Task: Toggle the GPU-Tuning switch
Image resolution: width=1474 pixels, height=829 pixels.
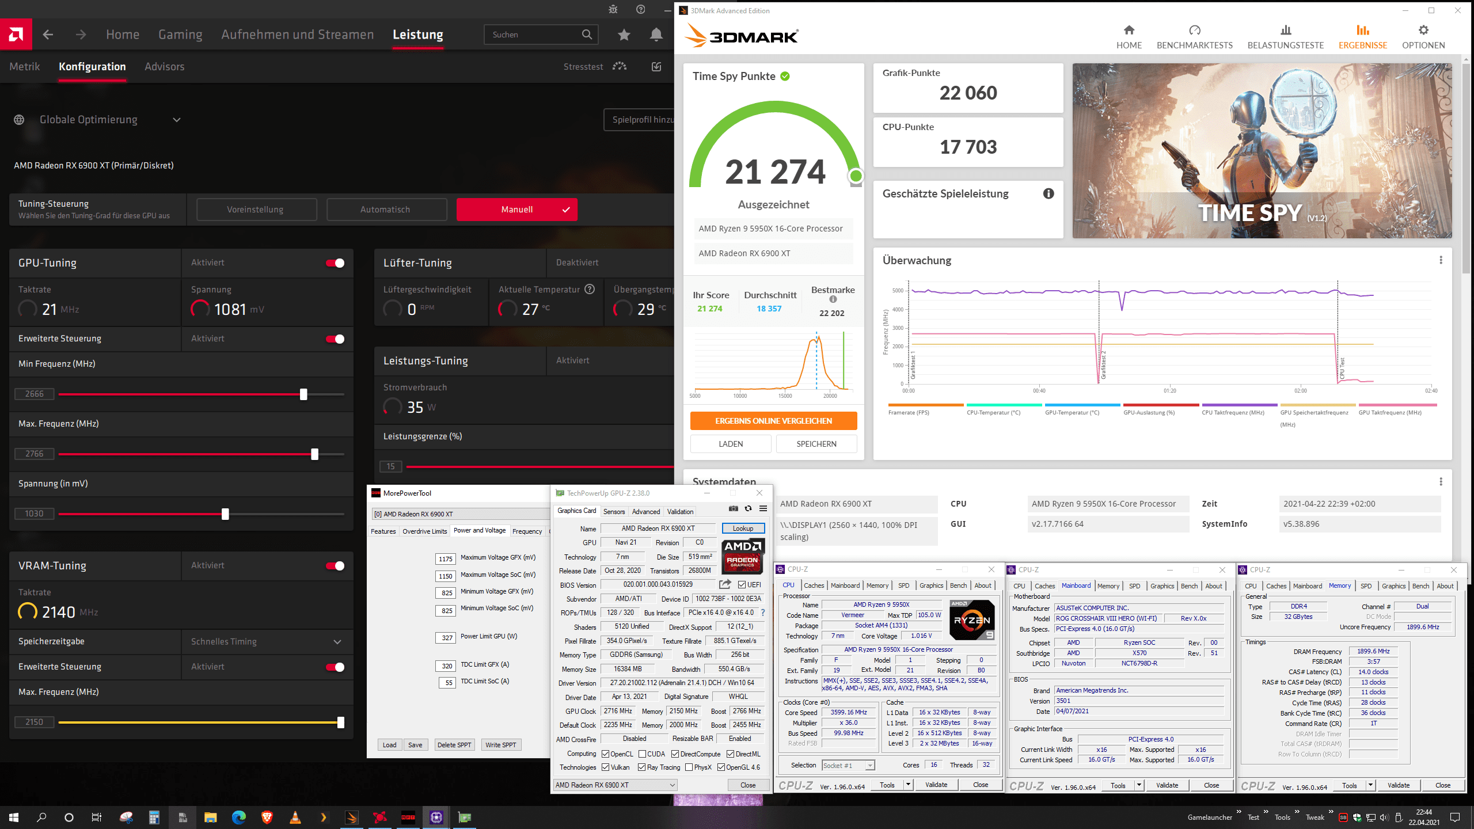Action: (x=335, y=263)
